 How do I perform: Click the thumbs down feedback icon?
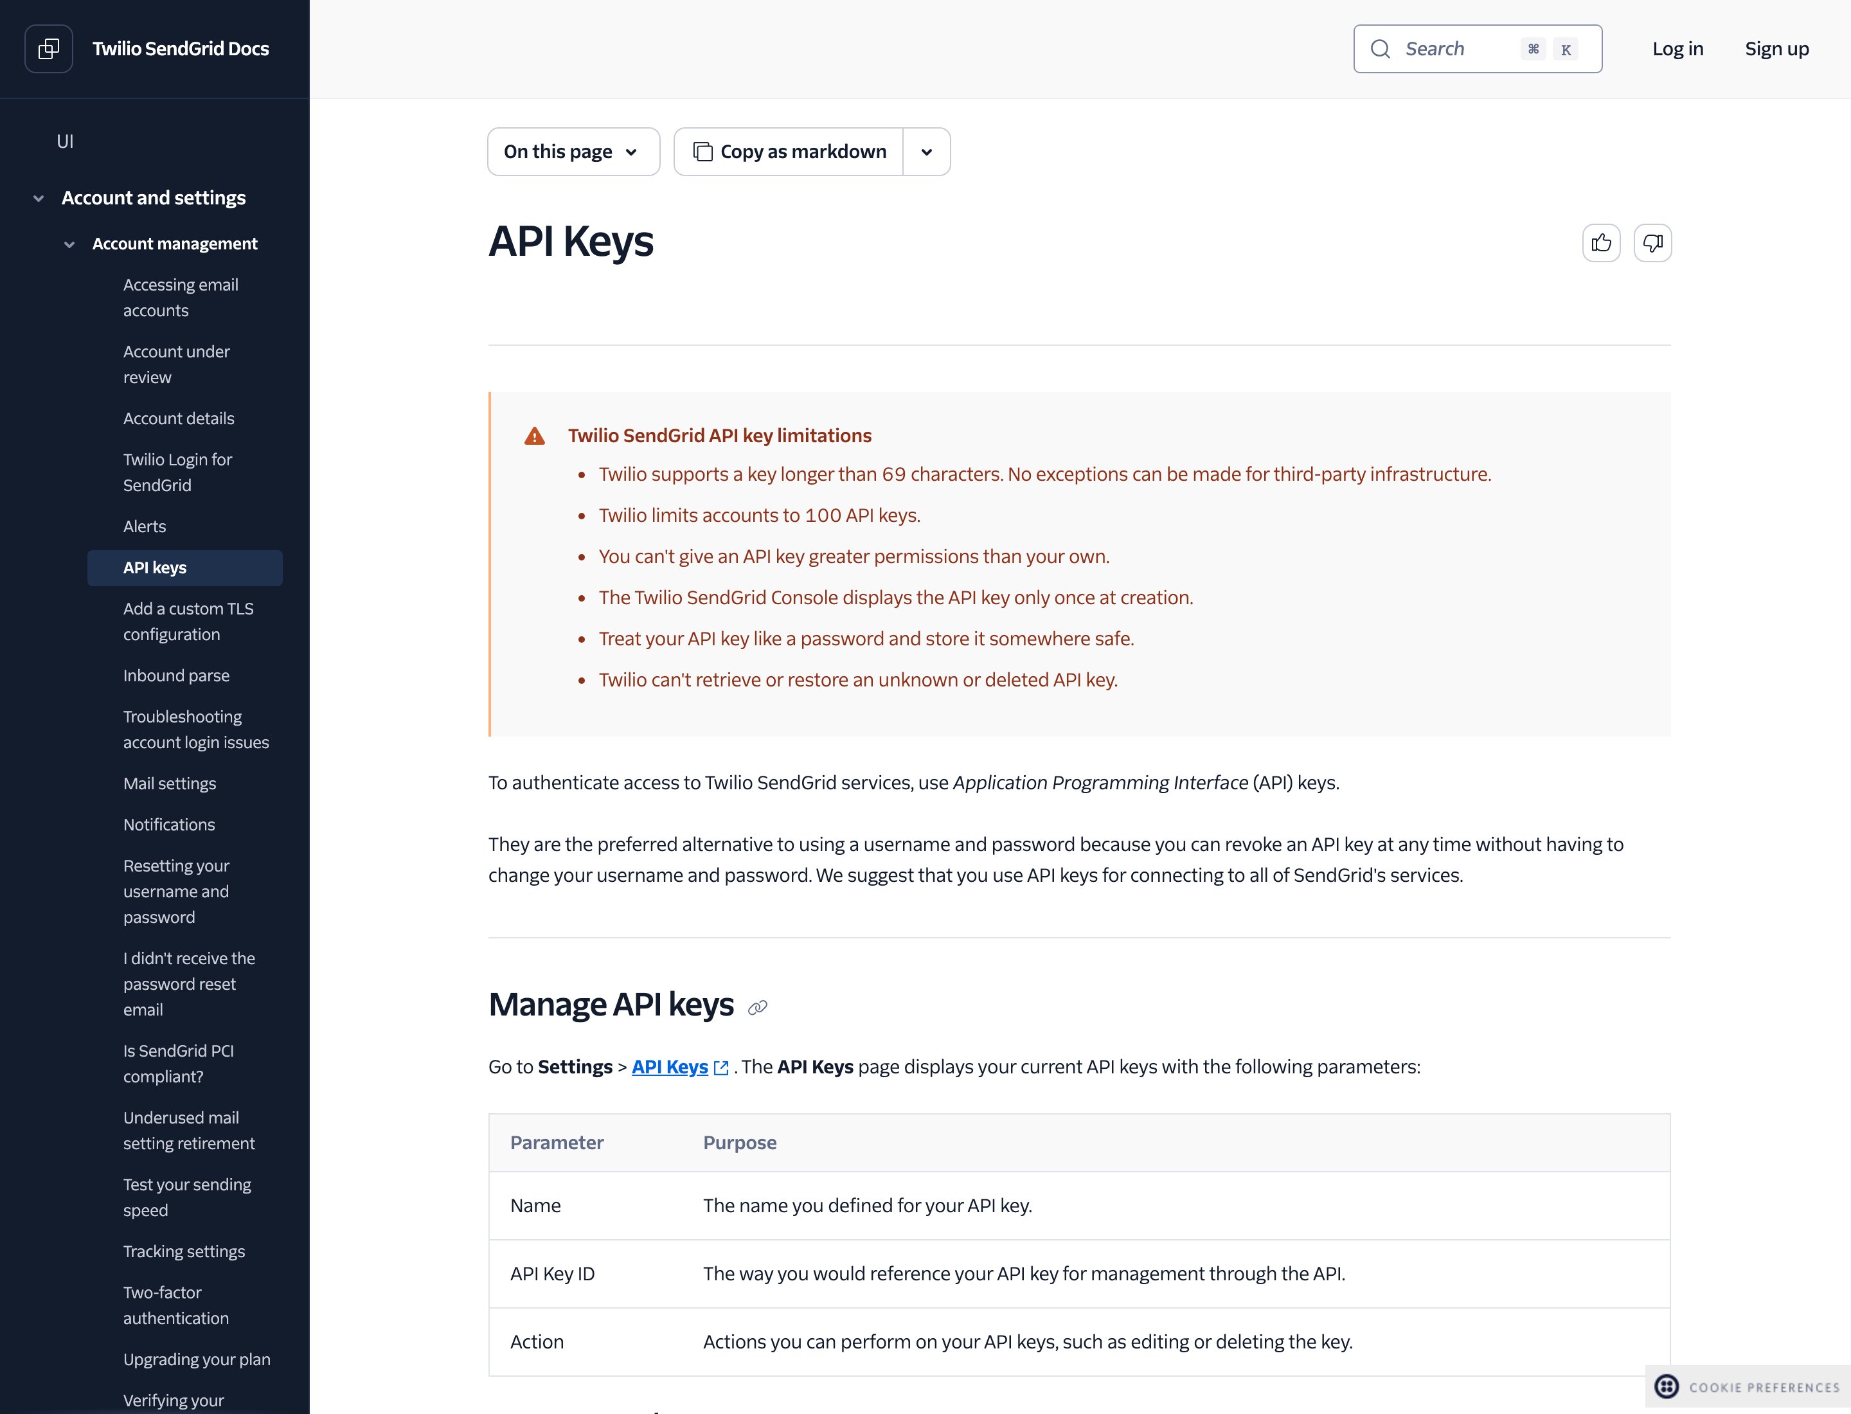(x=1652, y=243)
